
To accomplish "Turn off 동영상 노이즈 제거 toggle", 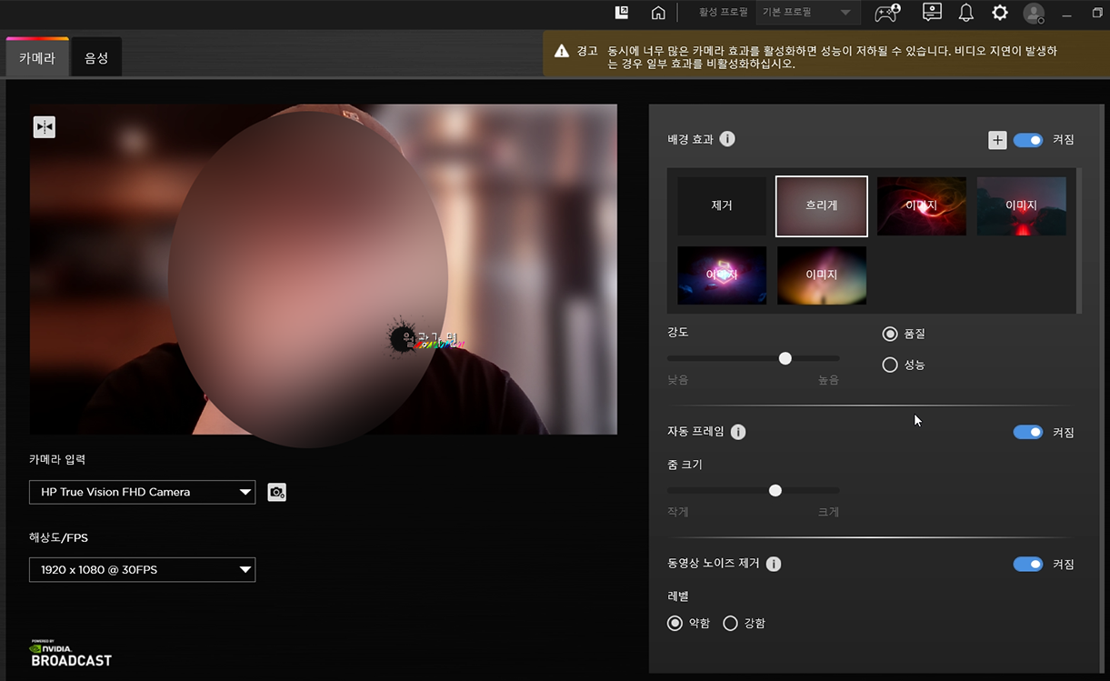I will click(1028, 564).
